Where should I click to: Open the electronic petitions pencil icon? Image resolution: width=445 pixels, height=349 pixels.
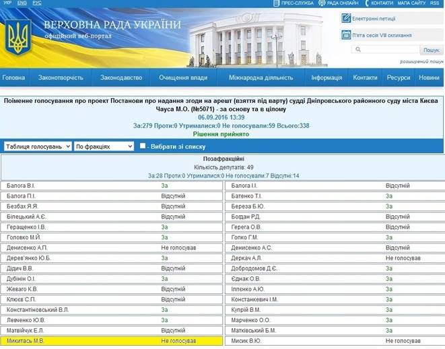coord(346,18)
